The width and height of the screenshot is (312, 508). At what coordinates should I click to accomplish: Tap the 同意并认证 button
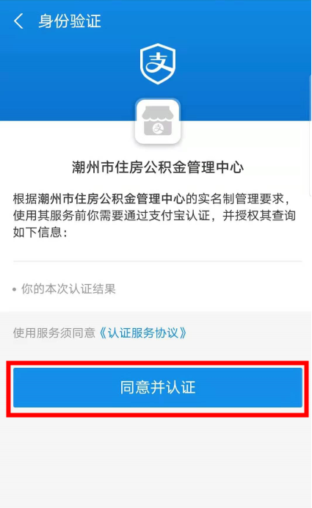click(158, 388)
